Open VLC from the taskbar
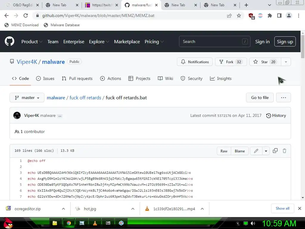Screen dimensions: 305x229 coord(95,223)
